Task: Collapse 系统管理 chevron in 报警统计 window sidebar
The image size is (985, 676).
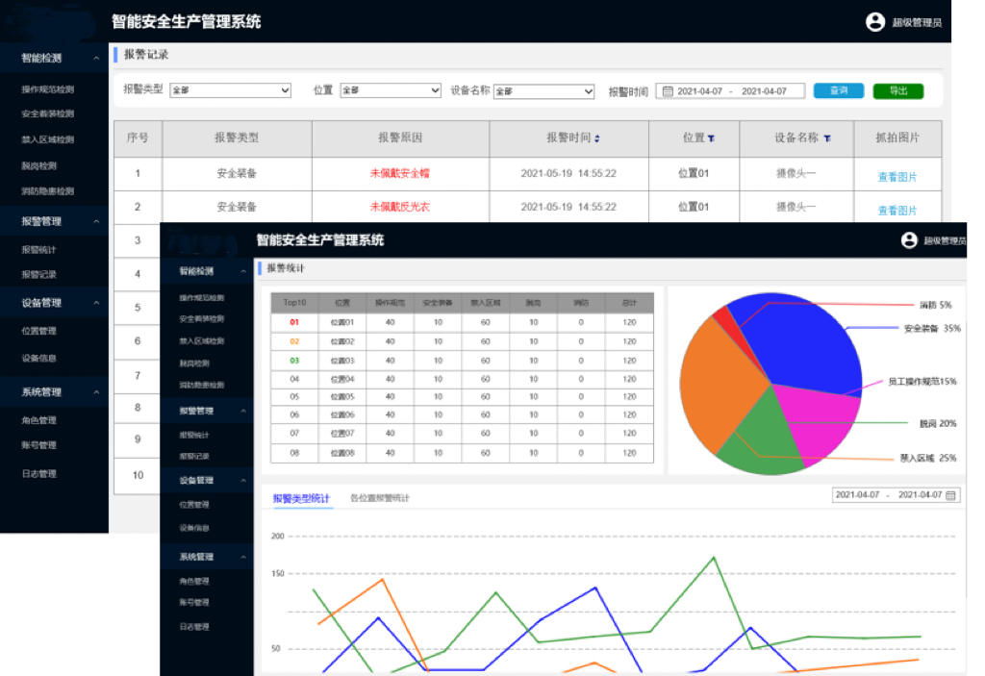Action: (x=243, y=558)
